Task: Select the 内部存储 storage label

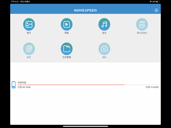Action: 22,83
